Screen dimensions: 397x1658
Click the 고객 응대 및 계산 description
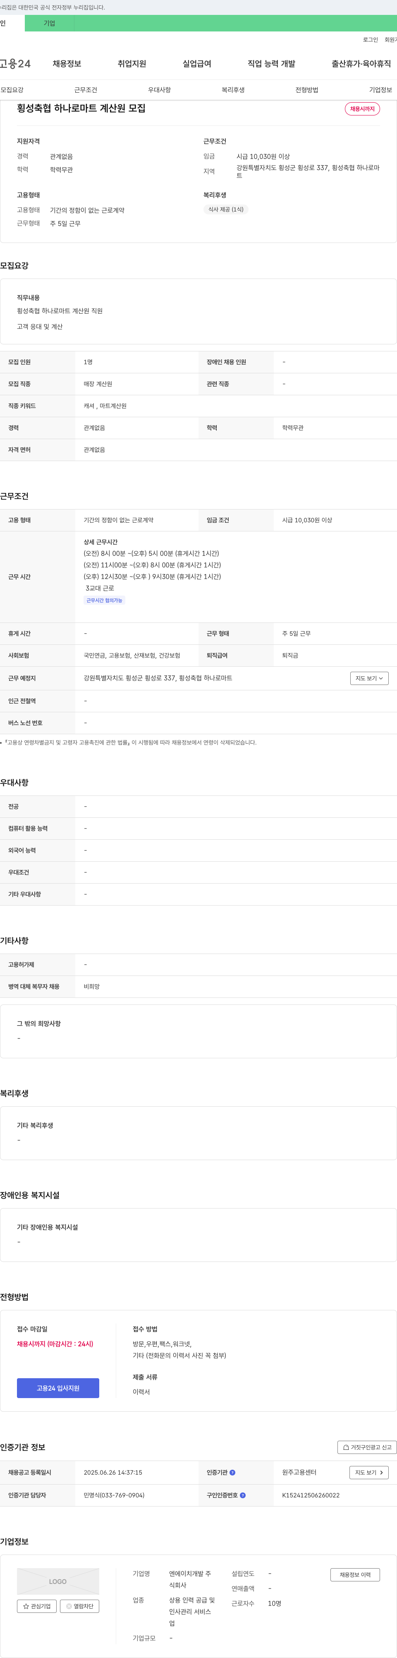point(40,326)
